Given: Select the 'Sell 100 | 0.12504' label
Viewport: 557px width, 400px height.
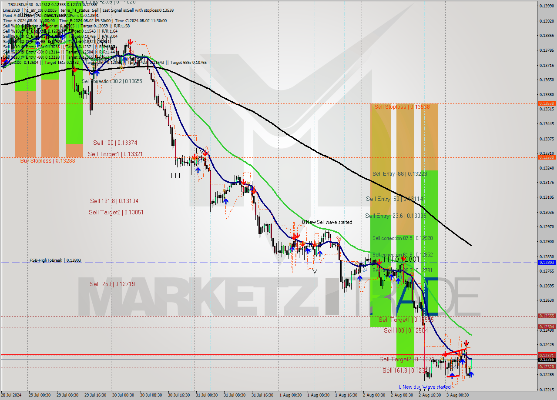Looking at the screenshot, I should [406, 330].
